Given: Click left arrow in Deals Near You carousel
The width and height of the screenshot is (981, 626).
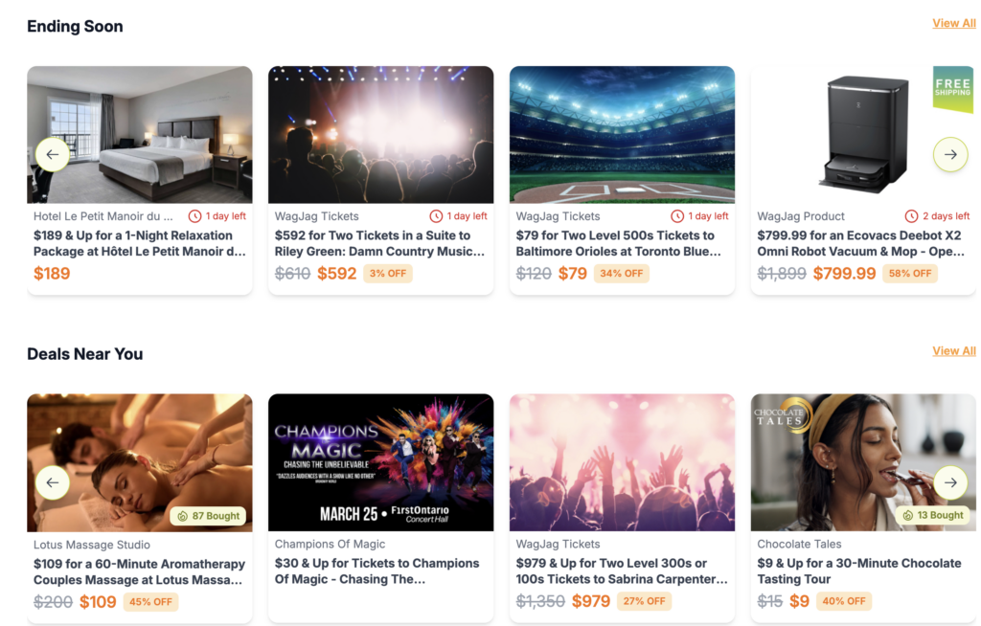Looking at the screenshot, I should [x=53, y=482].
